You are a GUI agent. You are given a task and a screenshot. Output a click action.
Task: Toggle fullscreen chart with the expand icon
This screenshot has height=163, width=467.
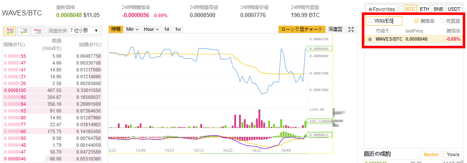pos(351,29)
